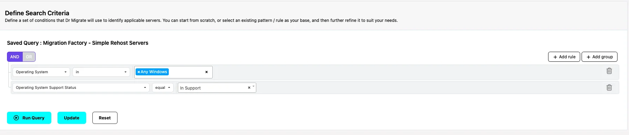This screenshot has width=629, height=135.
Task: Click the play icon in Run Query
Action: 16,118
